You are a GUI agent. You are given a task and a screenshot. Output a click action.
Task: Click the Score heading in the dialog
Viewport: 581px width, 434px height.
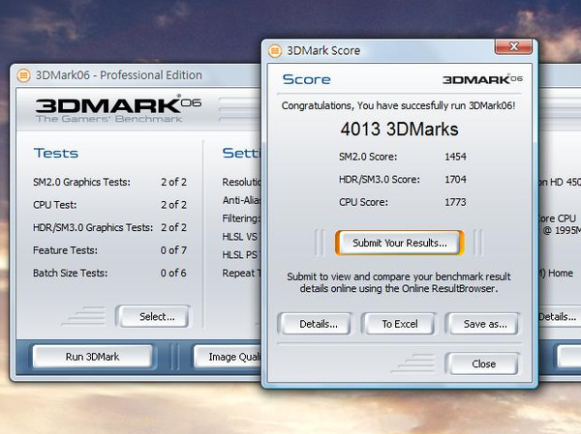tap(306, 79)
